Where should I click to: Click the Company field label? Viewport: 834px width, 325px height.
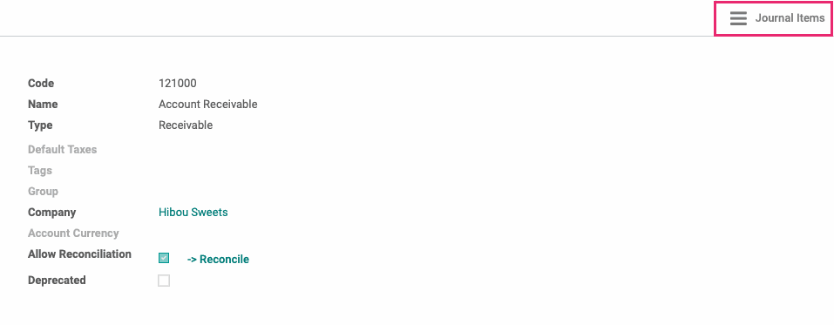[x=51, y=213]
